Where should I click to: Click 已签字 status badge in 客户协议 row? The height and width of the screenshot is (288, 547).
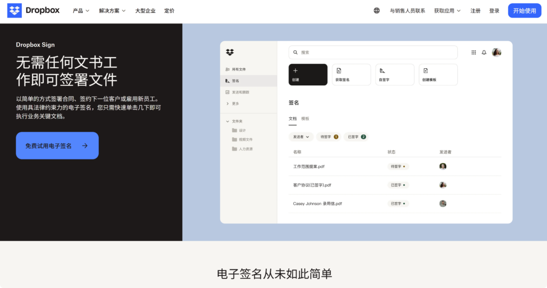pos(398,185)
